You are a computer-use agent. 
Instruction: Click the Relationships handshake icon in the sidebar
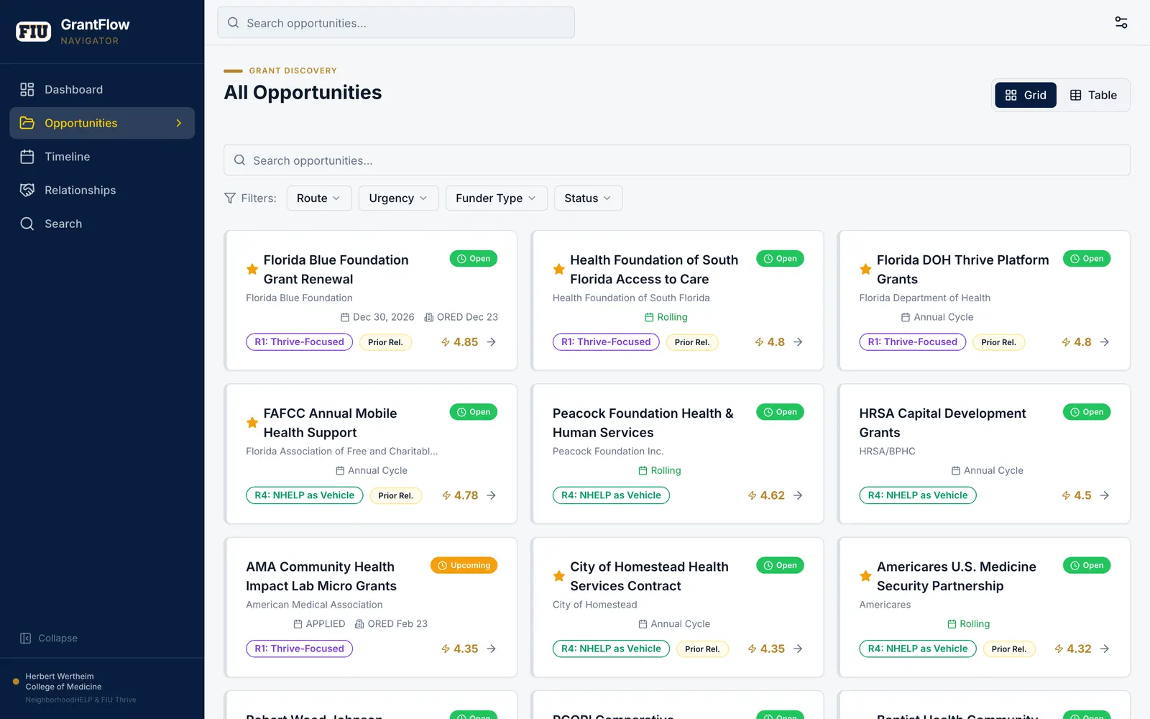tap(27, 190)
